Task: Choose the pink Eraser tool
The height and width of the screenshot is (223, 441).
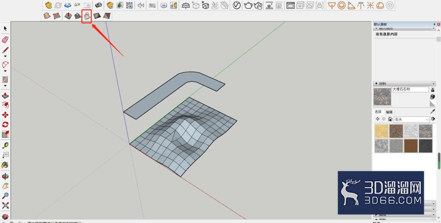Action: pyautogui.click(x=5, y=39)
